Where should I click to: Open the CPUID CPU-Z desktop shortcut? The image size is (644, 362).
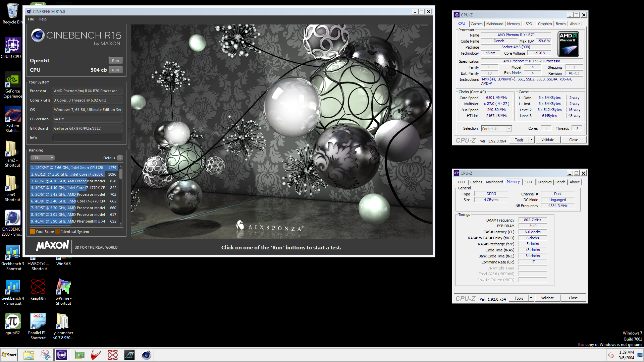point(12,48)
